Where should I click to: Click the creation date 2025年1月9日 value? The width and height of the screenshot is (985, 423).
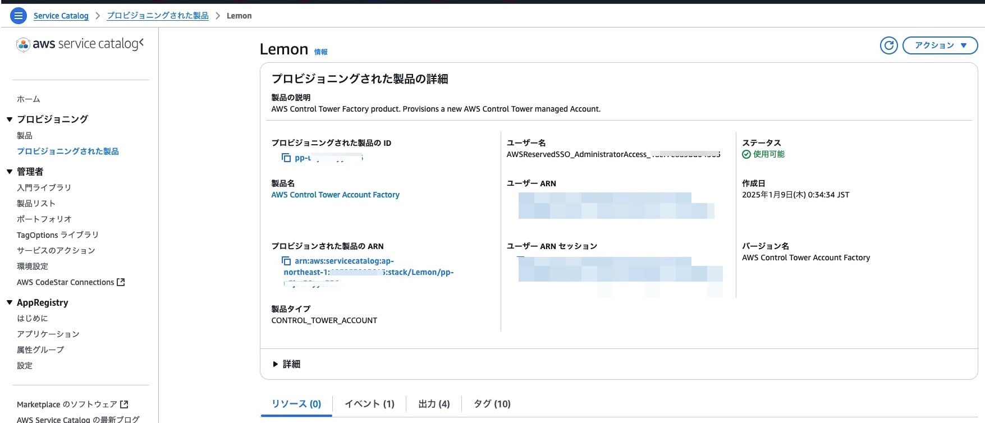(796, 195)
